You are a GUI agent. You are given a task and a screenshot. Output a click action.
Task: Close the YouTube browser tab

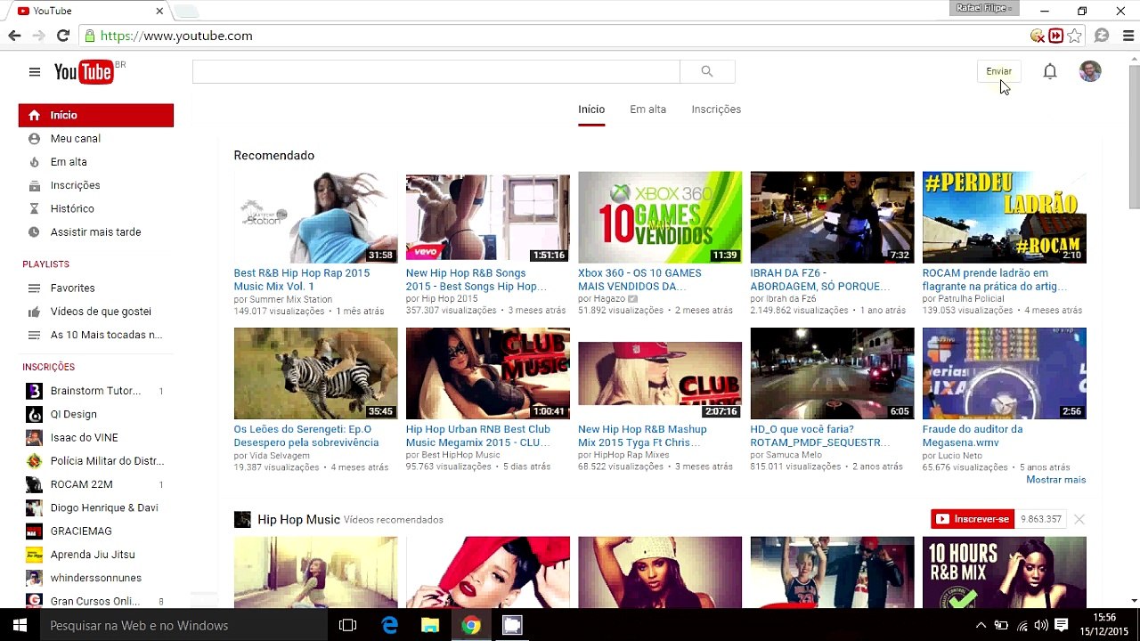pos(160,11)
